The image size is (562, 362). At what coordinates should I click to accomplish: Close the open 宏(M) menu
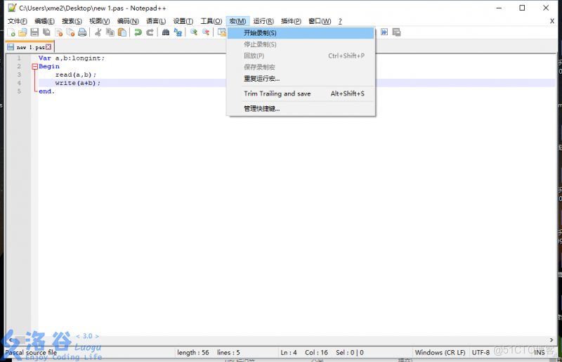pos(237,21)
